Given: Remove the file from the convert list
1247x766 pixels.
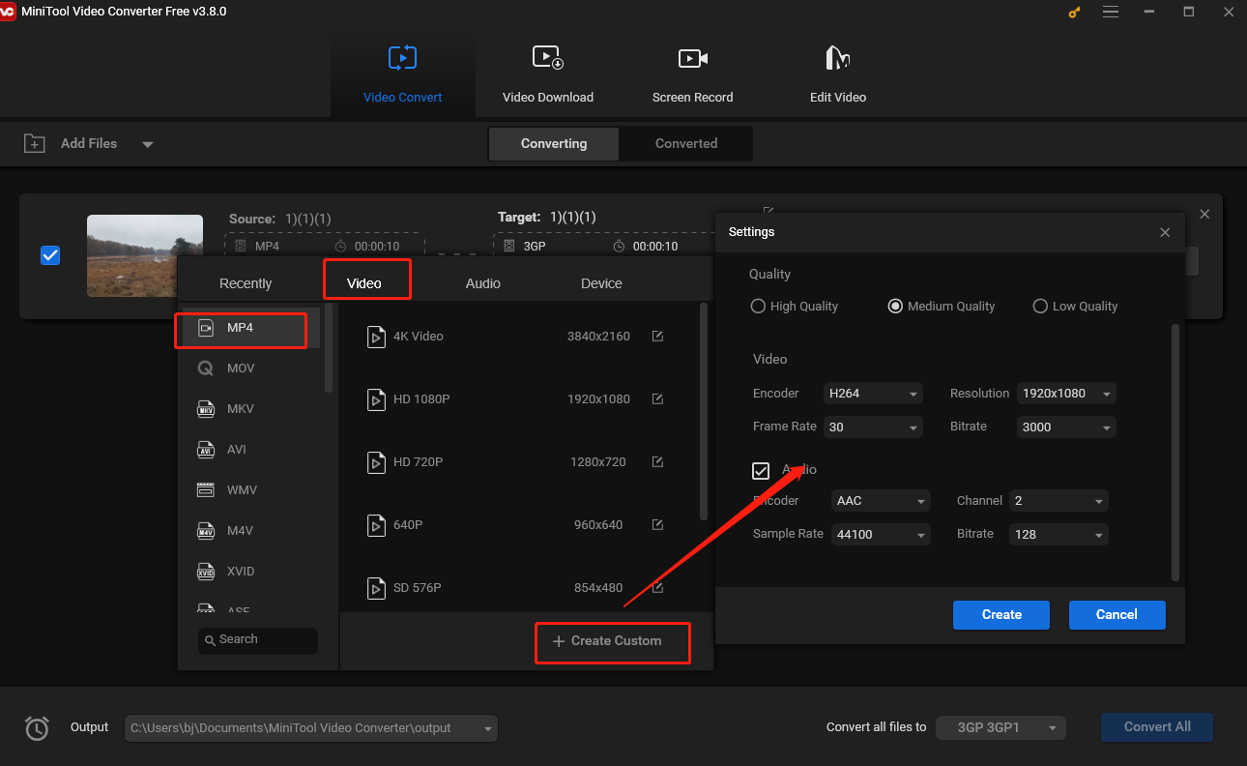Looking at the screenshot, I should [x=1204, y=214].
